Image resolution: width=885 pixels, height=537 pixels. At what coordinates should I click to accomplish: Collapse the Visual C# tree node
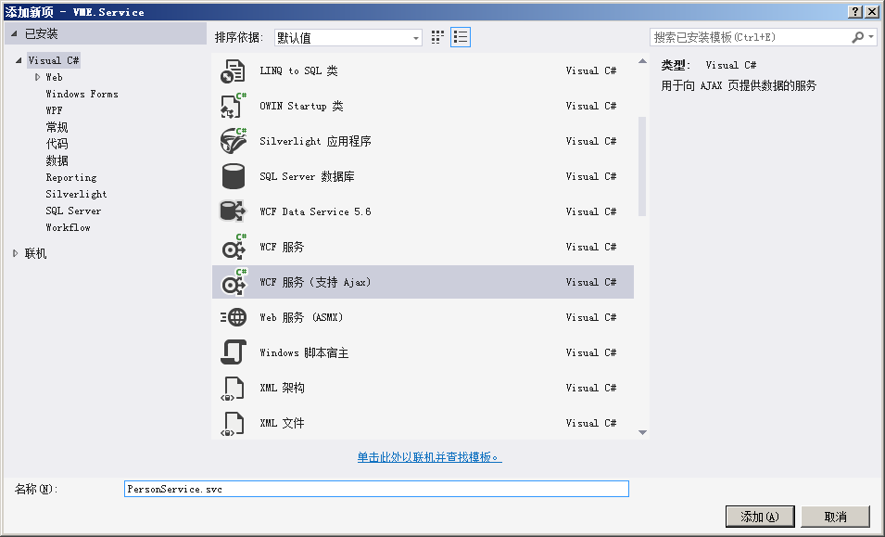pos(17,61)
